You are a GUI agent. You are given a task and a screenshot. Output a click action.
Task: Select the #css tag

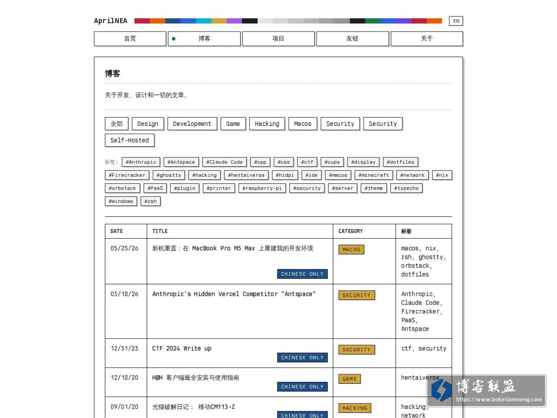click(284, 162)
